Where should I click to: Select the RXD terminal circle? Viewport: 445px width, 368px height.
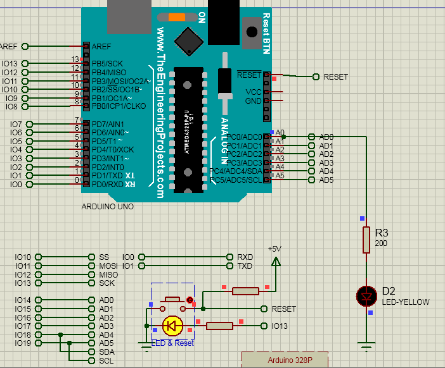229,257
